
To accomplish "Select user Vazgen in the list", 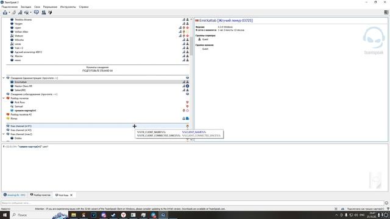I will click(x=19, y=24).
